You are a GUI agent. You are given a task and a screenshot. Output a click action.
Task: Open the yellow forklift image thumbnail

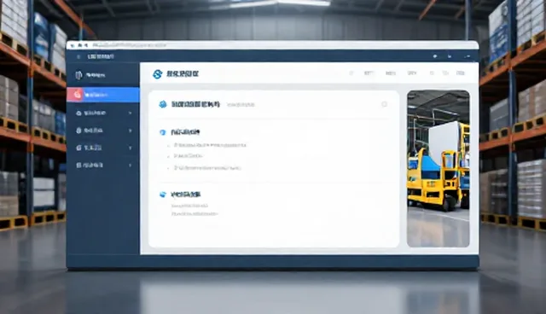click(x=438, y=169)
